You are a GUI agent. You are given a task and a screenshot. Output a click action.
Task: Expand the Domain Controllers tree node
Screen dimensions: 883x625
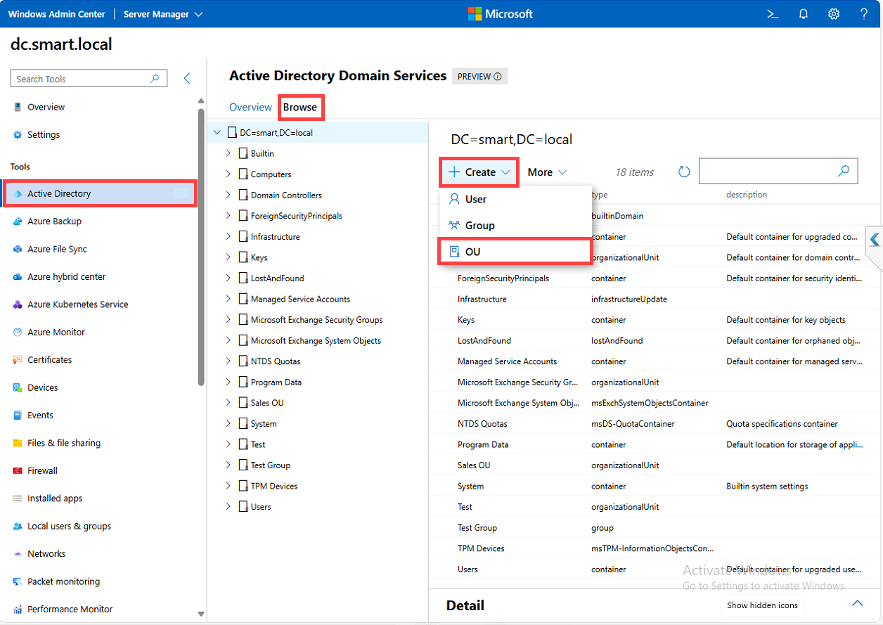tap(228, 195)
